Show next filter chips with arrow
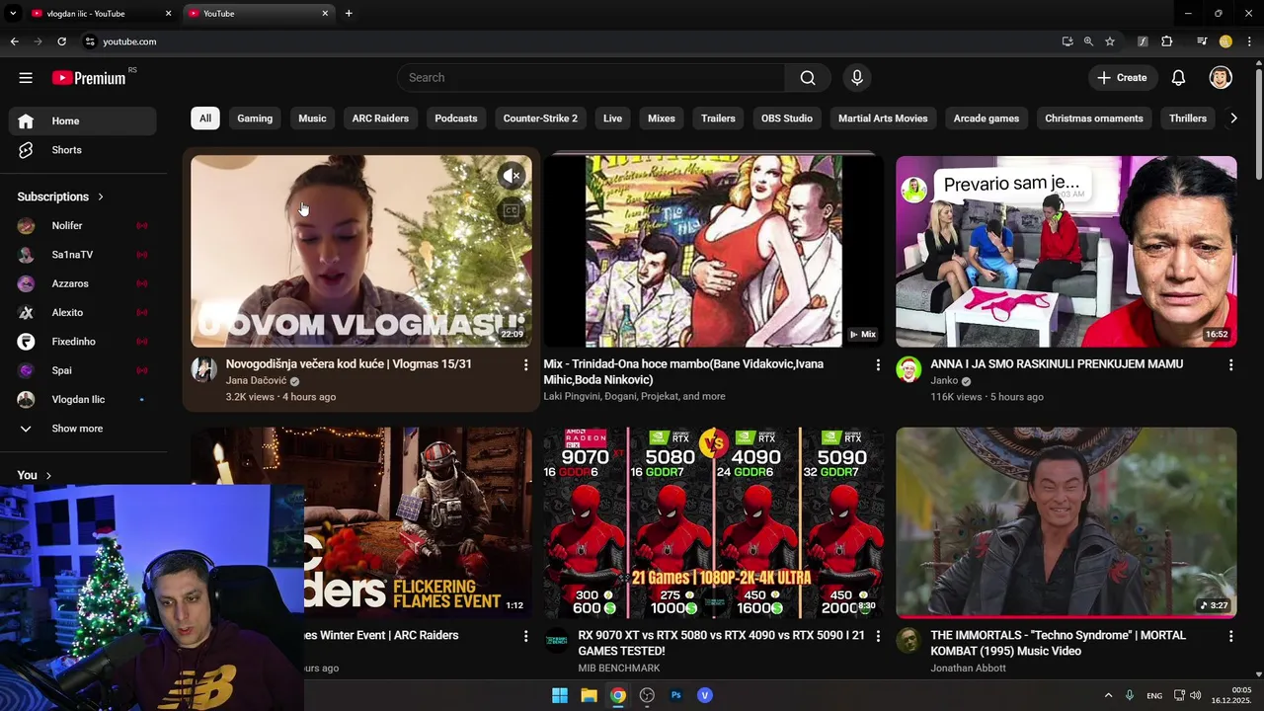 point(1232,118)
